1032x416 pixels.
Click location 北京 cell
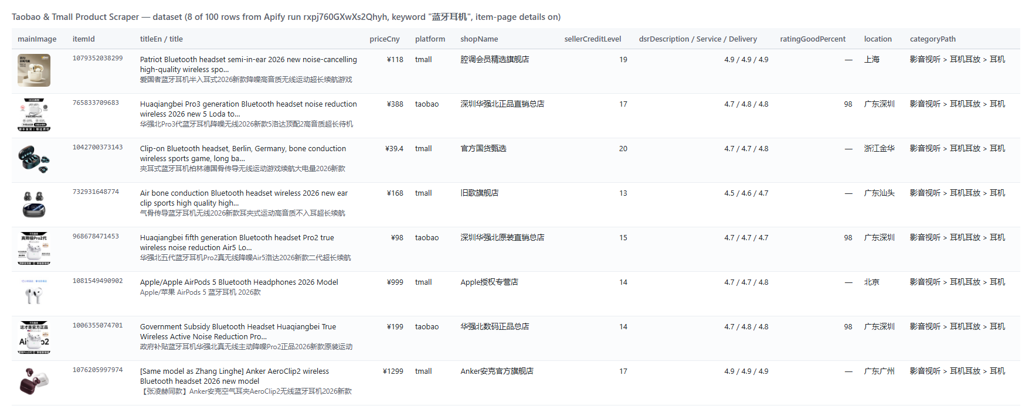click(872, 282)
